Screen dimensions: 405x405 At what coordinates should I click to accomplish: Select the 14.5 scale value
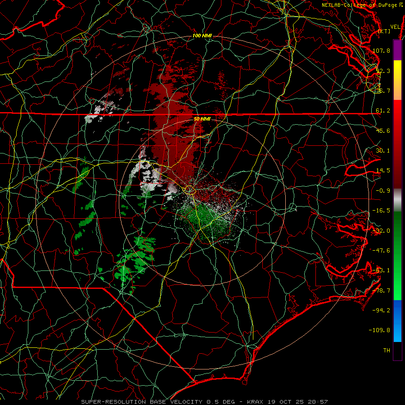coord(383,171)
